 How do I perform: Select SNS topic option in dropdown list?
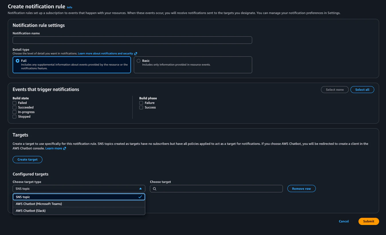pyautogui.click(x=79, y=197)
